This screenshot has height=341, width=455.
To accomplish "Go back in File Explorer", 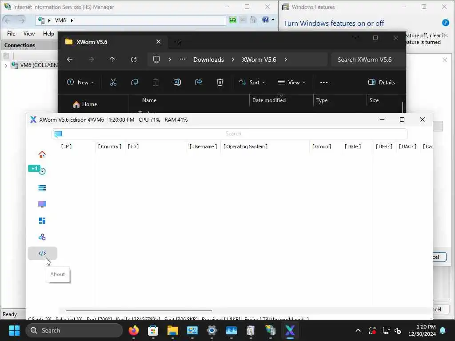I will click(70, 59).
